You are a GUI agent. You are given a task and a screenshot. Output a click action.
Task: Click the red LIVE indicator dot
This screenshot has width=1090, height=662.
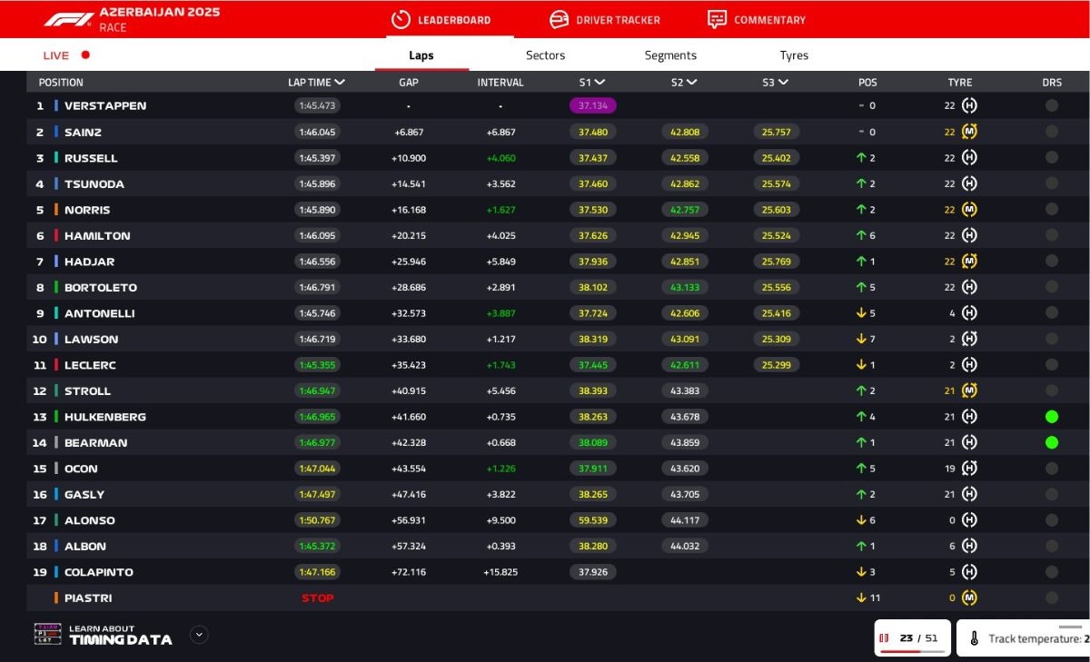coord(84,54)
